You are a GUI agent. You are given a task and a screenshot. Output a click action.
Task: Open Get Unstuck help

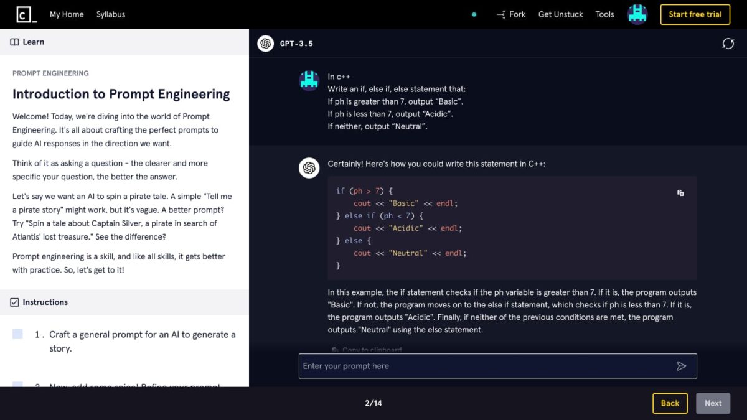(561, 14)
